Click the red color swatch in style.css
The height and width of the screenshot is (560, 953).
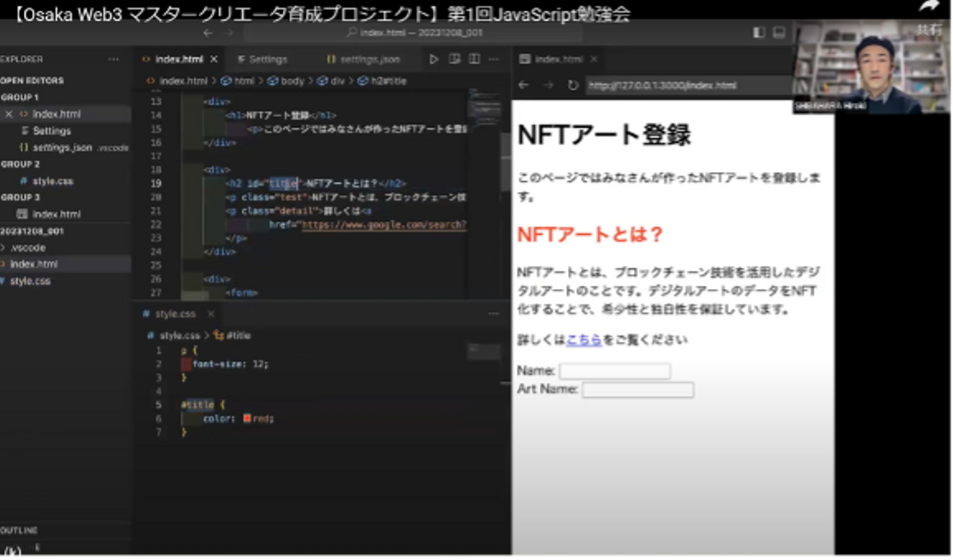[247, 418]
